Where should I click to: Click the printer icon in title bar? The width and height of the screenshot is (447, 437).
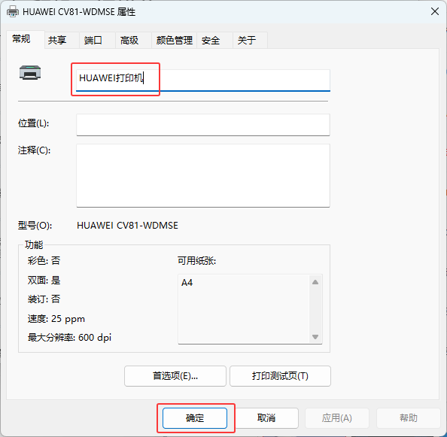pos(13,12)
